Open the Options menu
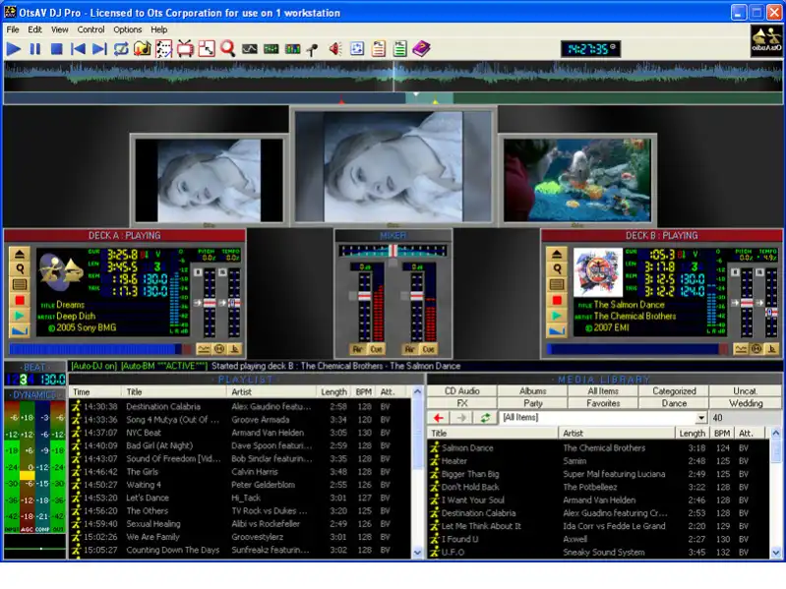 (x=127, y=29)
